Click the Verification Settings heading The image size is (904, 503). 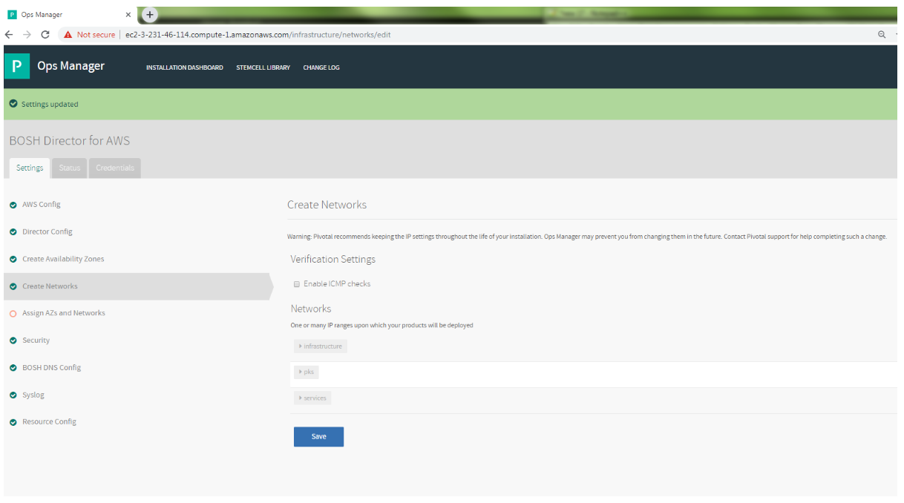tap(333, 260)
